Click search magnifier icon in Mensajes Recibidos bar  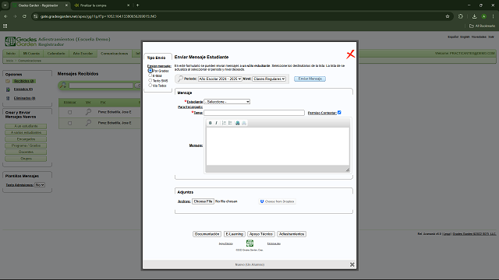[x=63, y=85]
